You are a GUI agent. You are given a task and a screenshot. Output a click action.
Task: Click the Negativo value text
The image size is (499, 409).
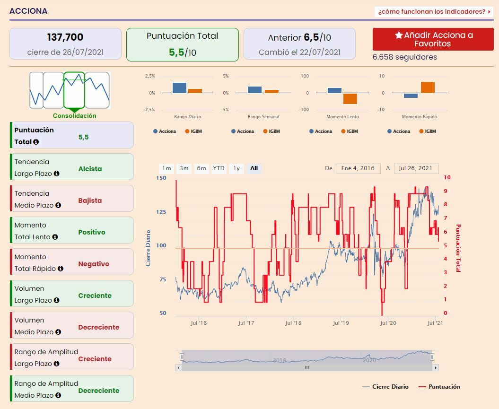(x=94, y=264)
